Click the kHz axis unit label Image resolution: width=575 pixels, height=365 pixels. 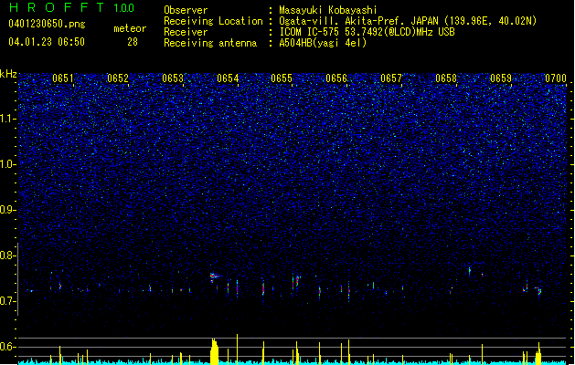coord(8,74)
